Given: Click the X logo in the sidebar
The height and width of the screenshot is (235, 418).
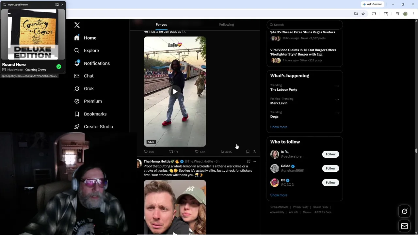Looking at the screenshot, I should [x=77, y=25].
